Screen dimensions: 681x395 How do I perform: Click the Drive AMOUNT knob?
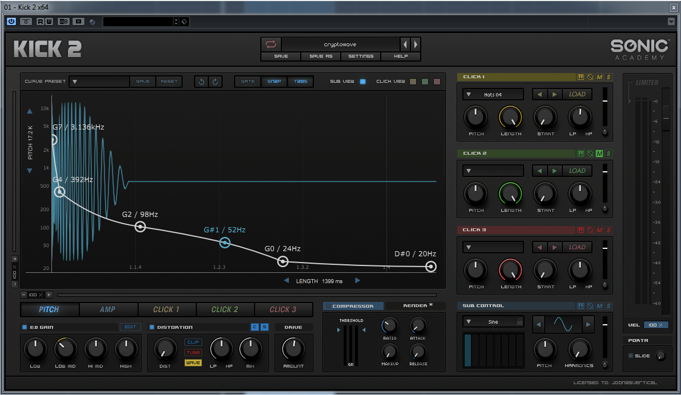[x=293, y=348]
